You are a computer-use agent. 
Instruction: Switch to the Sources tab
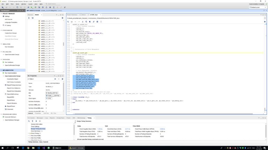tap(30, 15)
